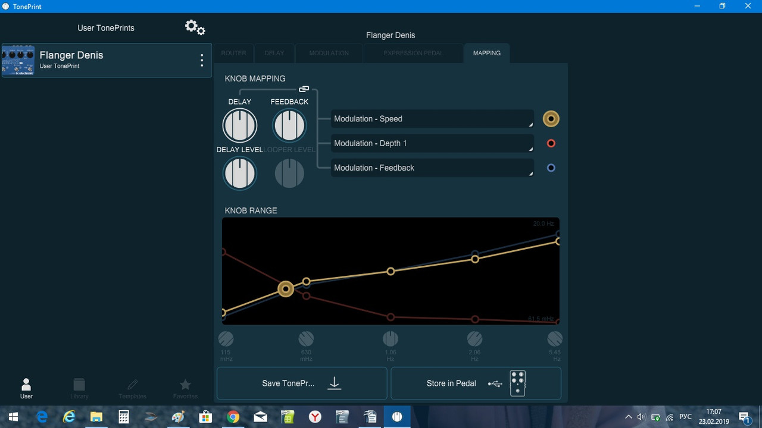Switch to the MODULATION tab
762x428 pixels.
[x=329, y=53]
